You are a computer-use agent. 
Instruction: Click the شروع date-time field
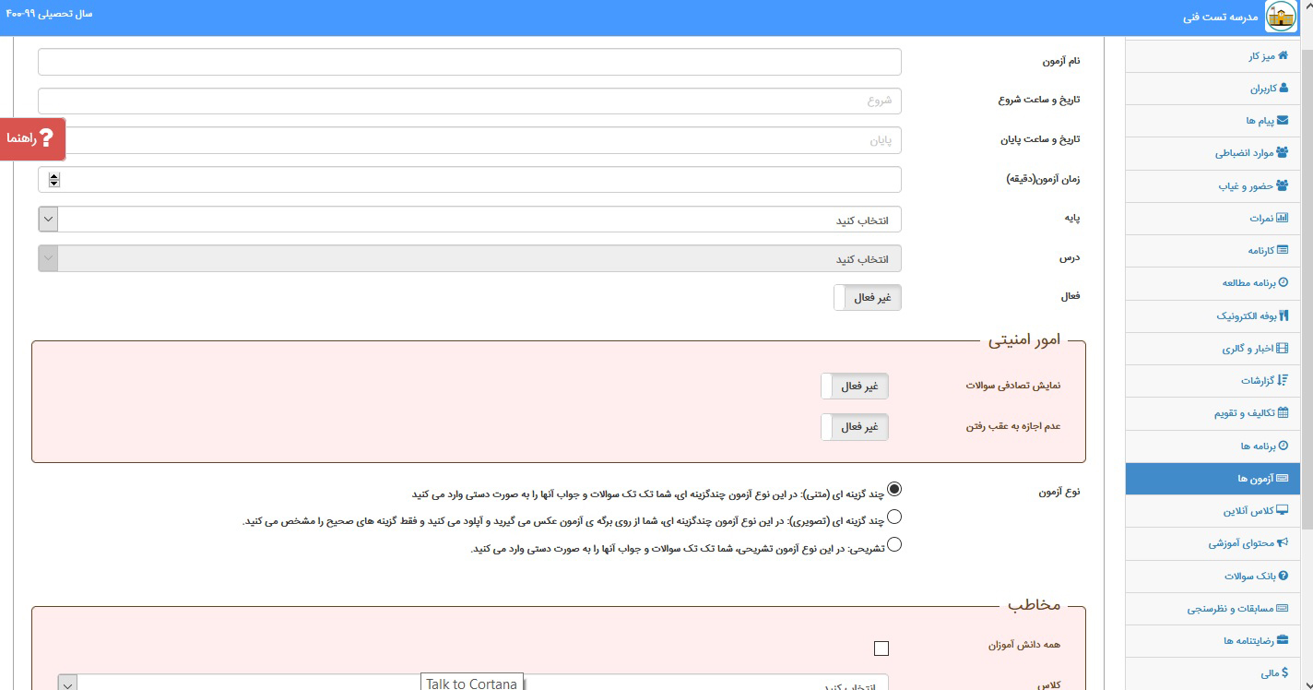click(x=469, y=101)
